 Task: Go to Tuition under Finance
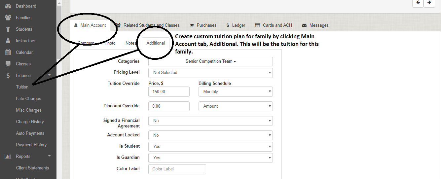tap(22, 87)
